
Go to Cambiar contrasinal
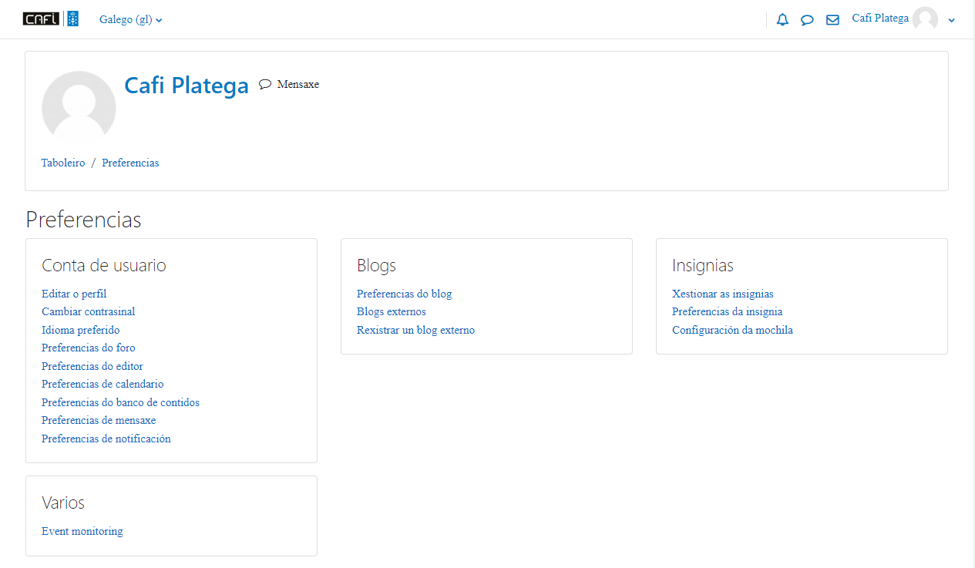(88, 311)
